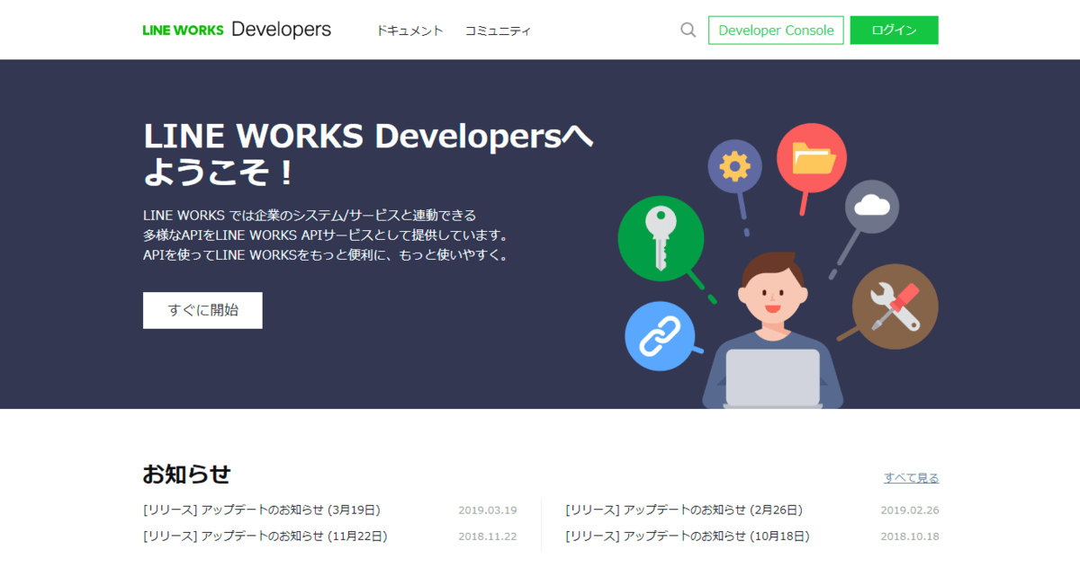Click the date 2018.10.18

(x=910, y=537)
